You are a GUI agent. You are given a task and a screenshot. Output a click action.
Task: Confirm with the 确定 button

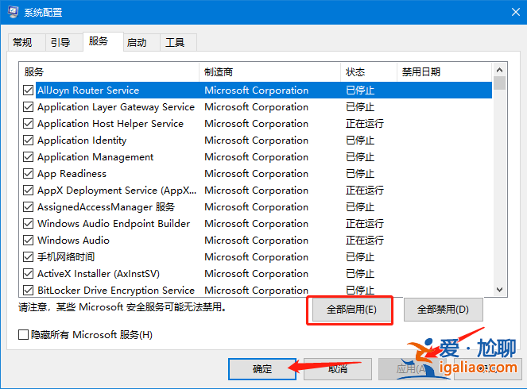coord(262,369)
